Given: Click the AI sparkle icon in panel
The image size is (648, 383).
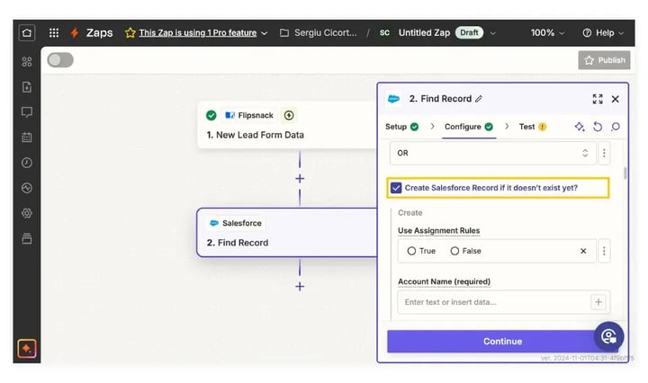Looking at the screenshot, I should pyautogui.click(x=580, y=127).
